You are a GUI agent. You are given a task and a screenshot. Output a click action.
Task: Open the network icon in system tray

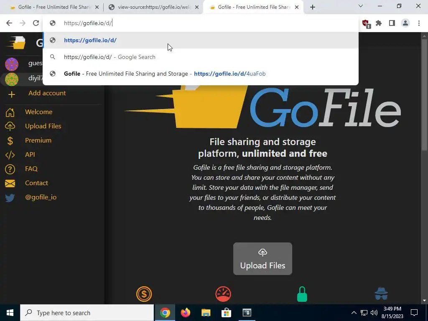pos(364,313)
